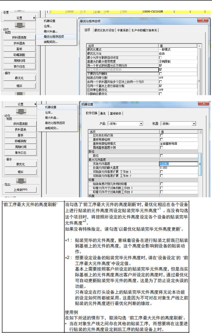Click the 最优化程序选项 dialog close button

[x=203, y=20]
